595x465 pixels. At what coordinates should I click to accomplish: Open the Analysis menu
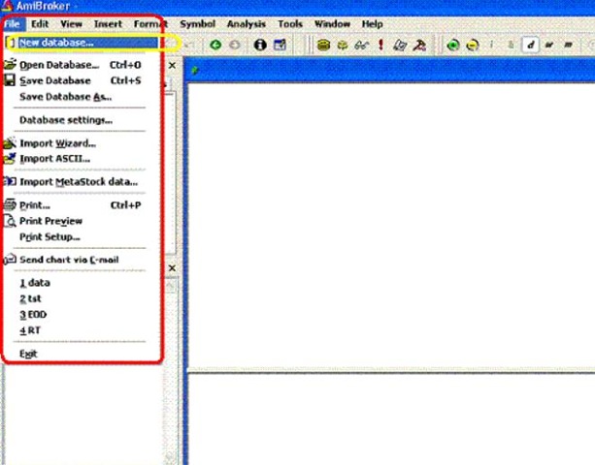click(247, 24)
